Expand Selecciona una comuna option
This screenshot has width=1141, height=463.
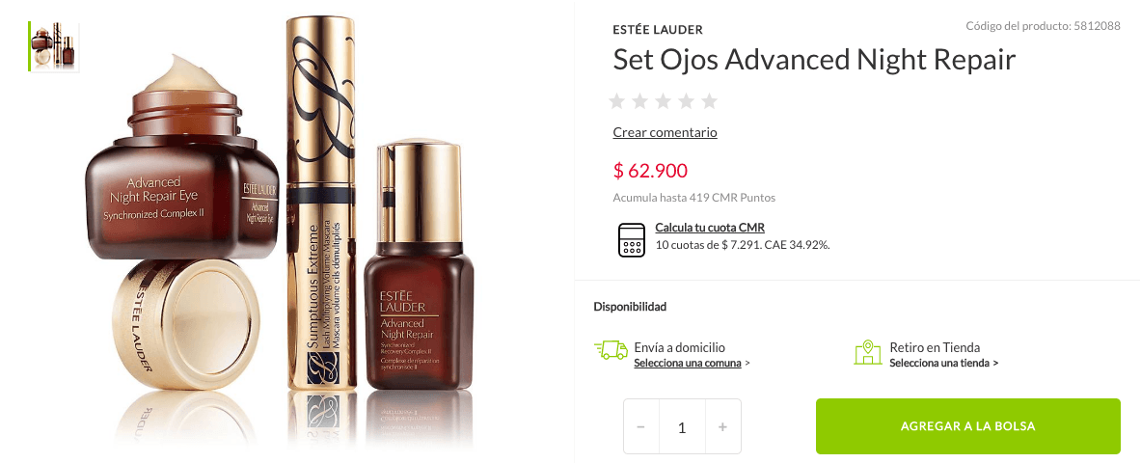click(x=692, y=364)
